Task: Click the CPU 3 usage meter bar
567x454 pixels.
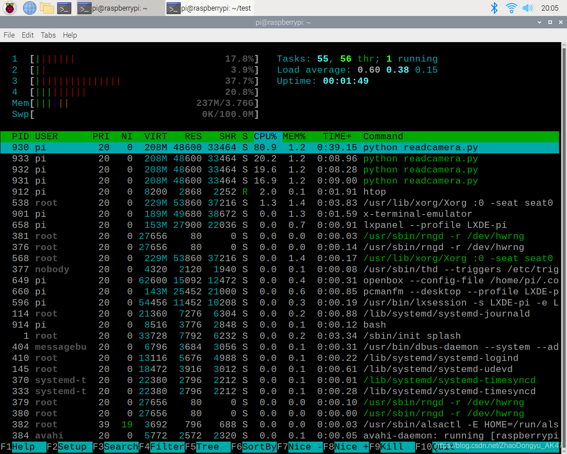Action: coord(136,81)
